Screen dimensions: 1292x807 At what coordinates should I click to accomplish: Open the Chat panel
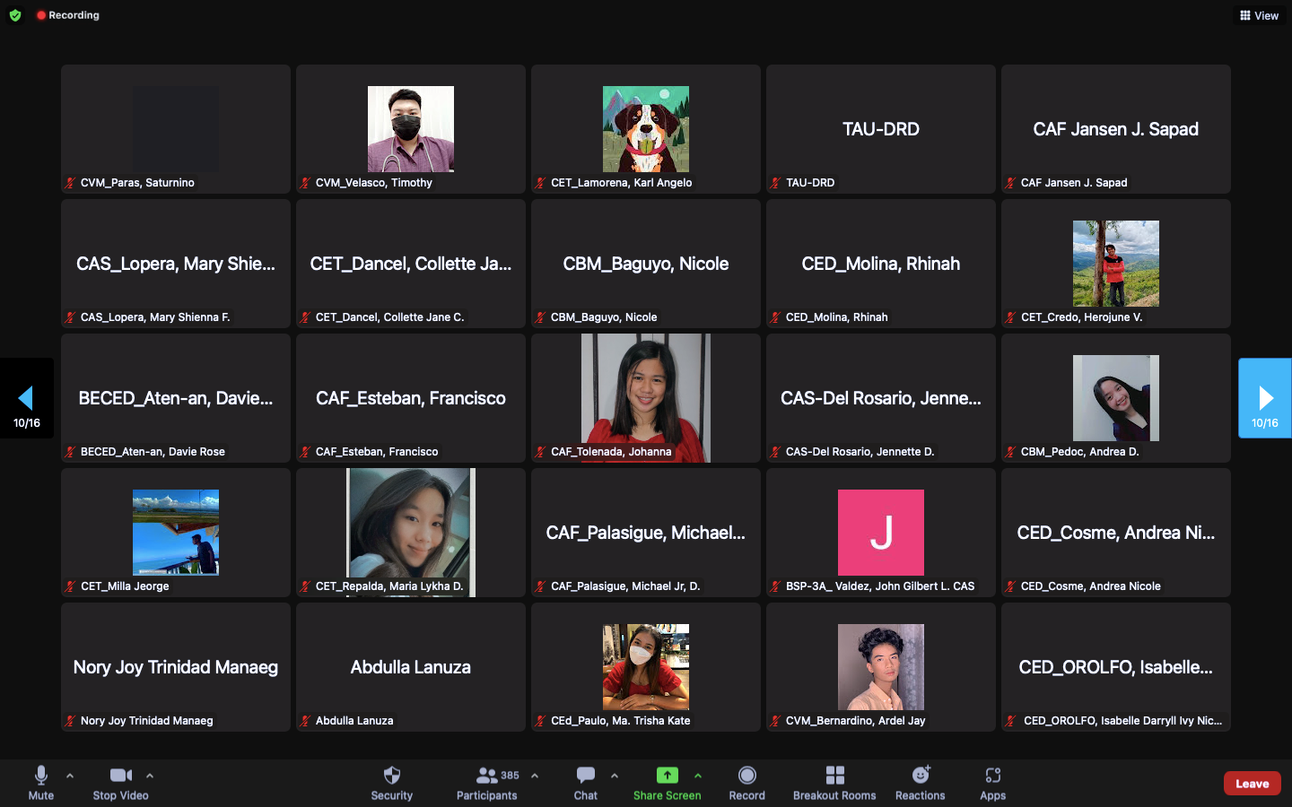(x=585, y=782)
